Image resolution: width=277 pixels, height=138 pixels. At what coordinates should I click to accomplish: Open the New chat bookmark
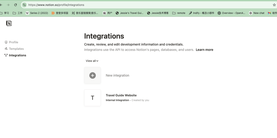(x=257, y=13)
